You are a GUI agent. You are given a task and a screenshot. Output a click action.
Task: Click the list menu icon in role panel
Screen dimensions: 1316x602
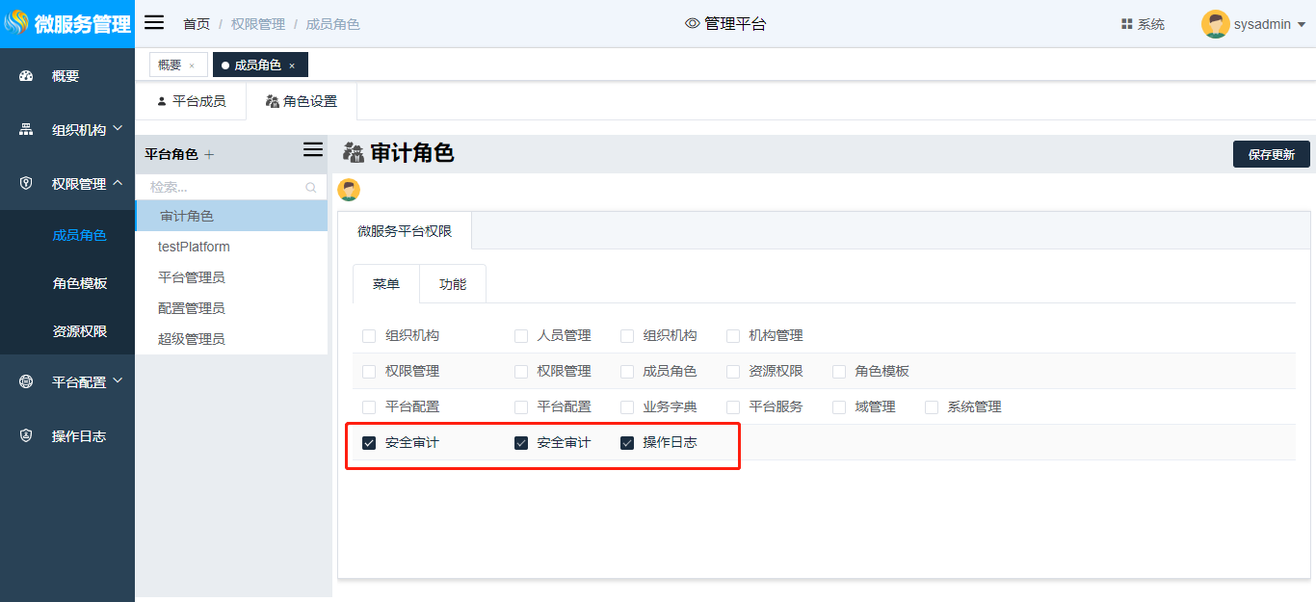[313, 149]
